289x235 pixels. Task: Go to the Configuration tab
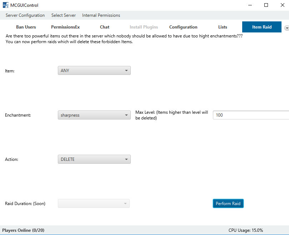(183, 27)
